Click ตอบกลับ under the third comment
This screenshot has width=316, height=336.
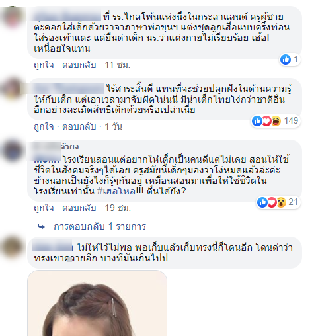tap(79, 208)
